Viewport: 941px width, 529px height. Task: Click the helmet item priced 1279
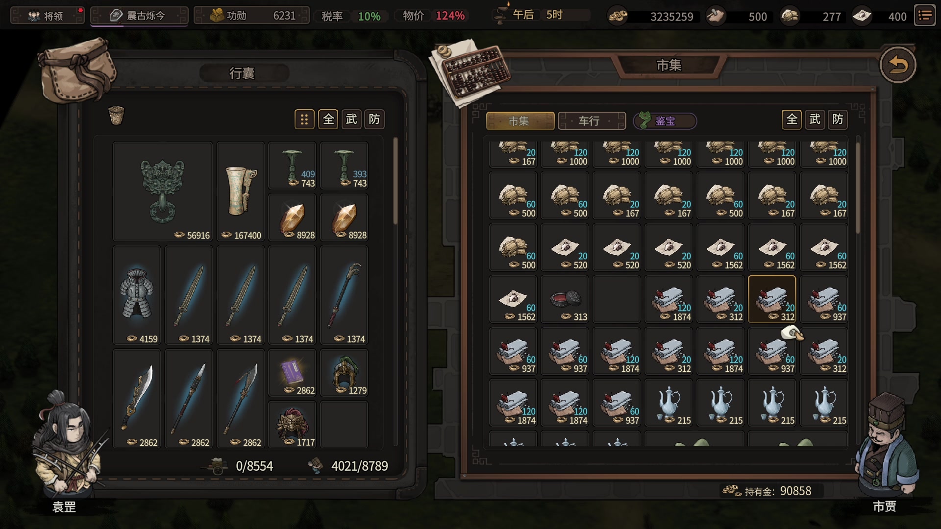pyautogui.click(x=344, y=373)
